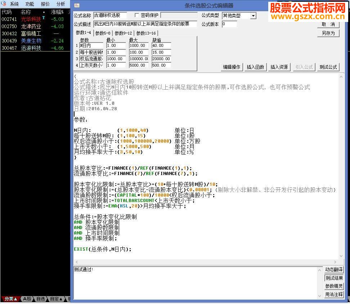350x304 pixels.
Task: Switch to the 参数1-4 tab
Action: (84, 32)
